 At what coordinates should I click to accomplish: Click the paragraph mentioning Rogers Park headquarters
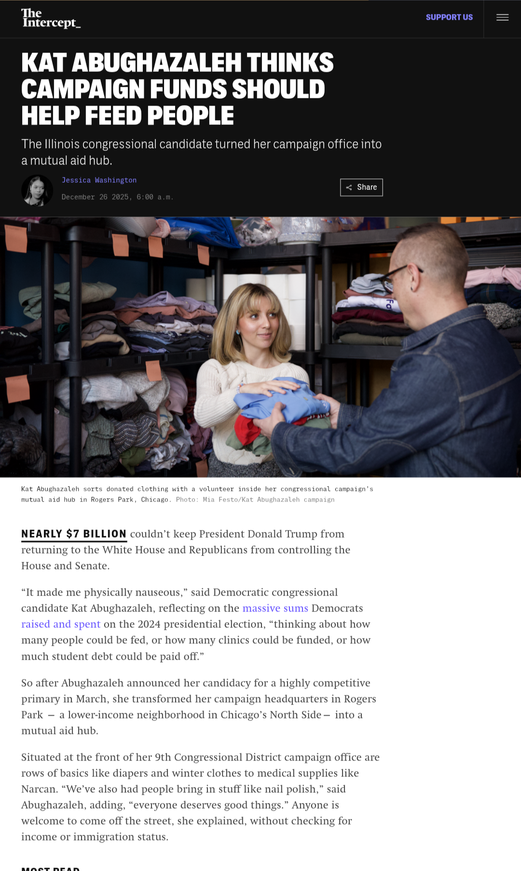tap(199, 707)
